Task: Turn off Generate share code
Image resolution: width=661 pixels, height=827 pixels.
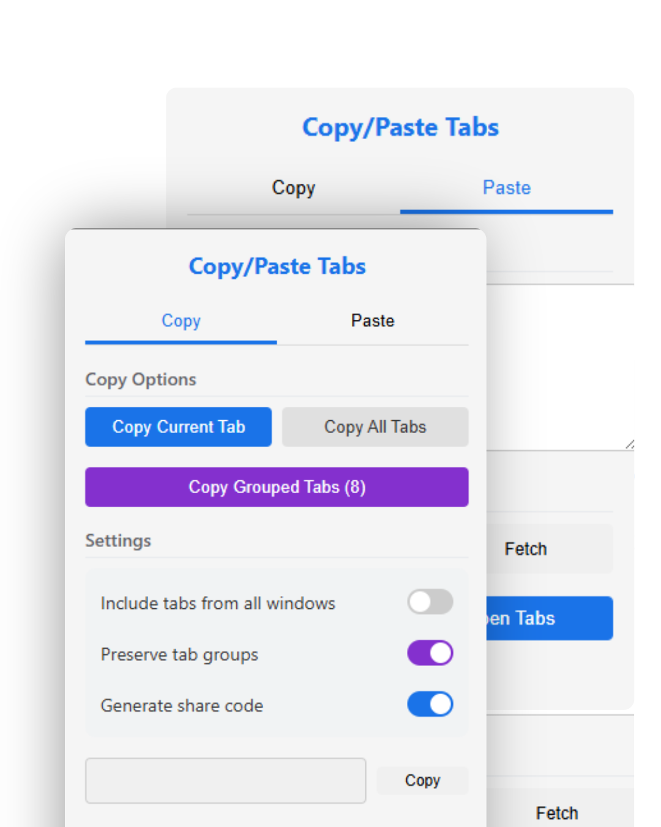Action: pos(430,704)
